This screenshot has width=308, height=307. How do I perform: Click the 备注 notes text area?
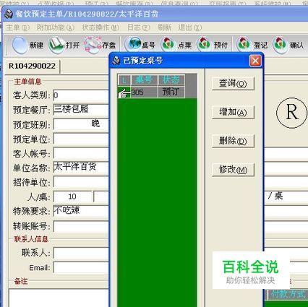click(x=59, y=298)
